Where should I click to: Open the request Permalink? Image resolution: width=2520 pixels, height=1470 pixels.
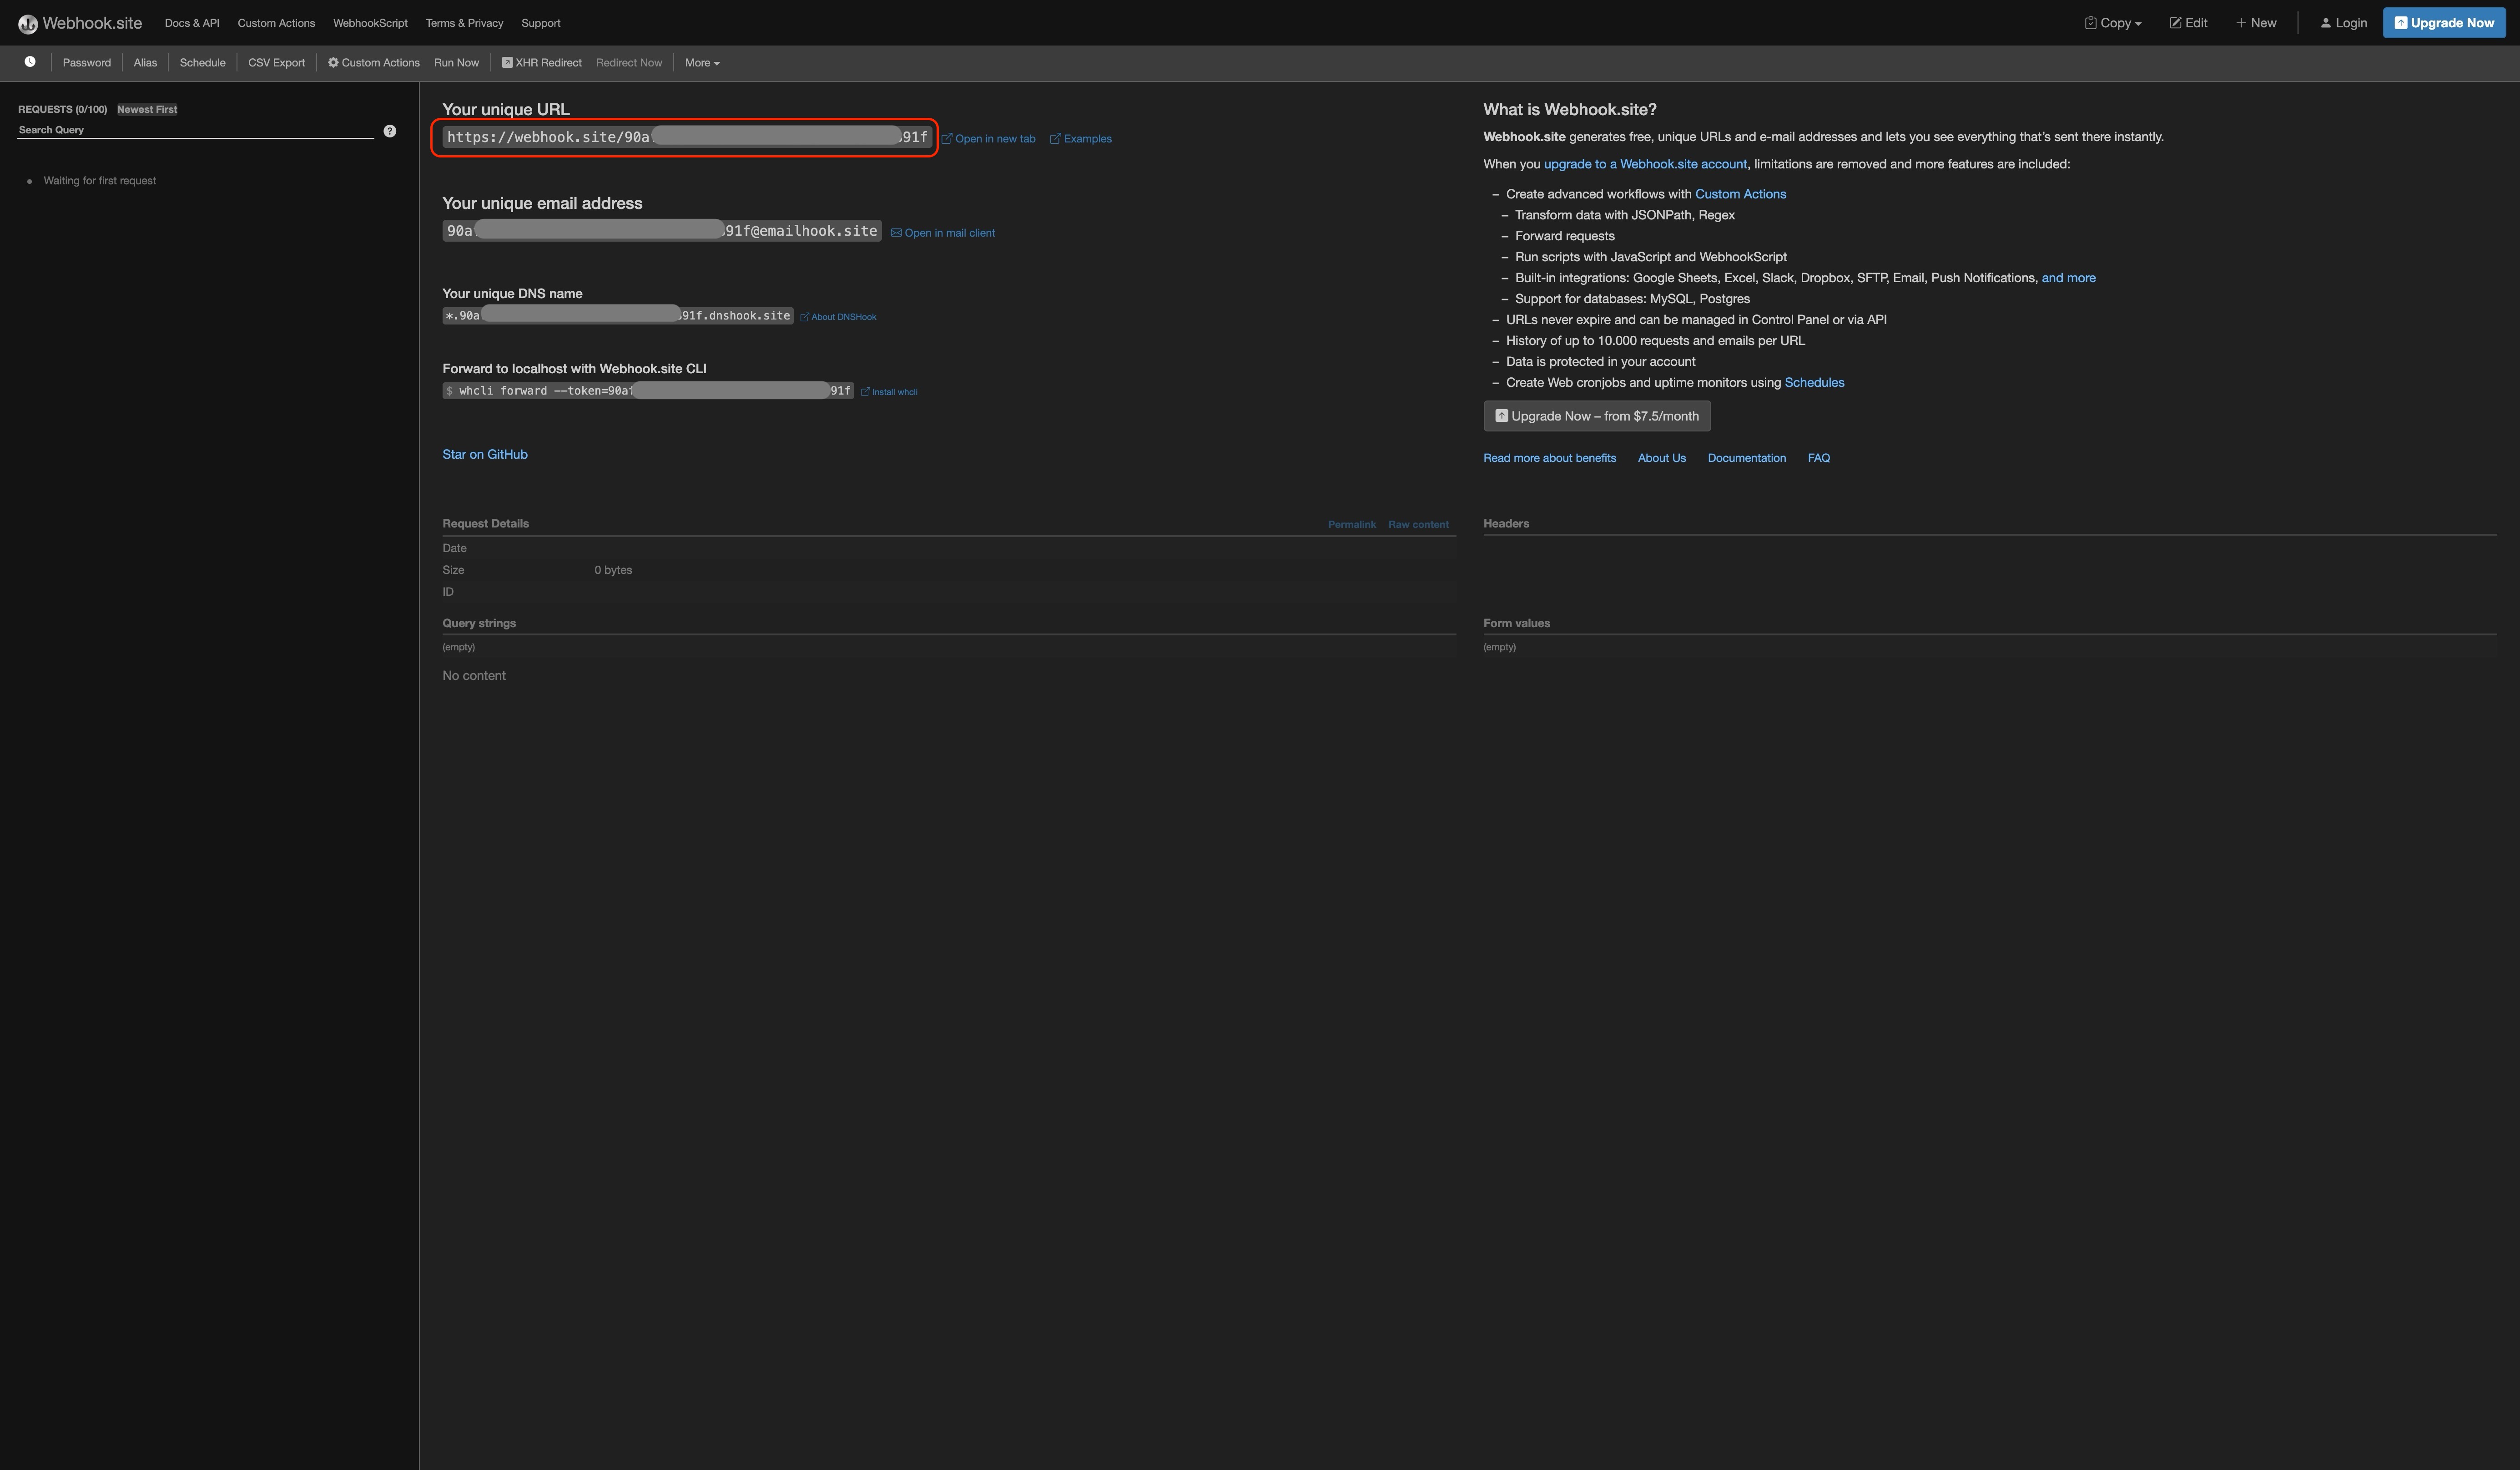coord(1351,524)
